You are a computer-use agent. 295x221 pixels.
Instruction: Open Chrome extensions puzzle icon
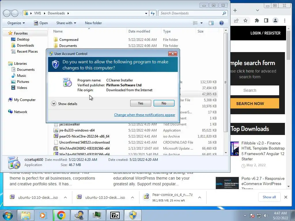[x=257, y=20]
